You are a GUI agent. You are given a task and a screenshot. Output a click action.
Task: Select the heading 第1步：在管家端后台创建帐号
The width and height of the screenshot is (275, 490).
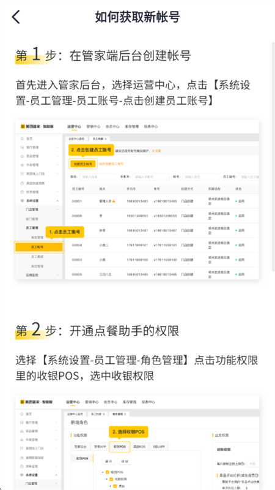coord(103,55)
